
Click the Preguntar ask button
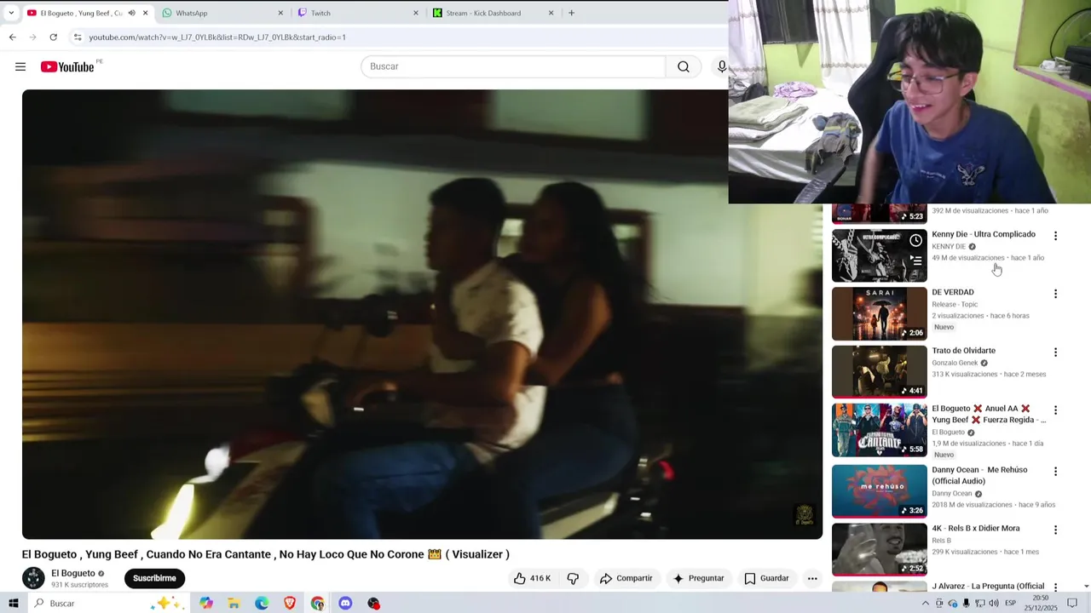(697, 578)
